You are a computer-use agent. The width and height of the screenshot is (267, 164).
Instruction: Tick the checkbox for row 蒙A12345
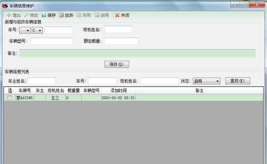9,97
